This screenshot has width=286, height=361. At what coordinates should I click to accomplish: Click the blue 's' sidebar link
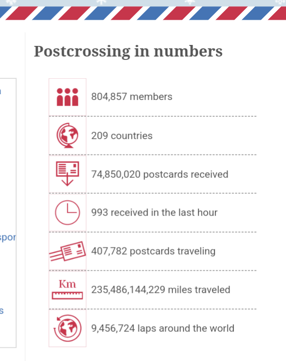pyautogui.click(x=1, y=311)
